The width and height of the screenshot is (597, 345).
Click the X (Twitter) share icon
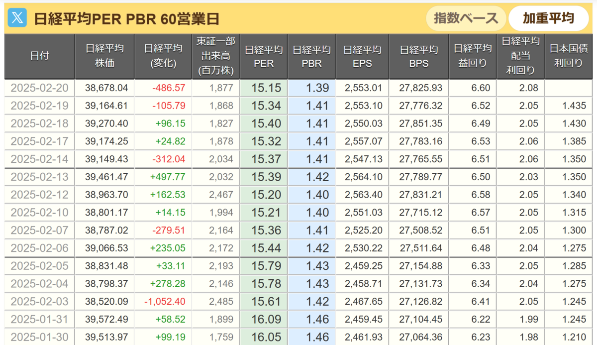coord(18,18)
